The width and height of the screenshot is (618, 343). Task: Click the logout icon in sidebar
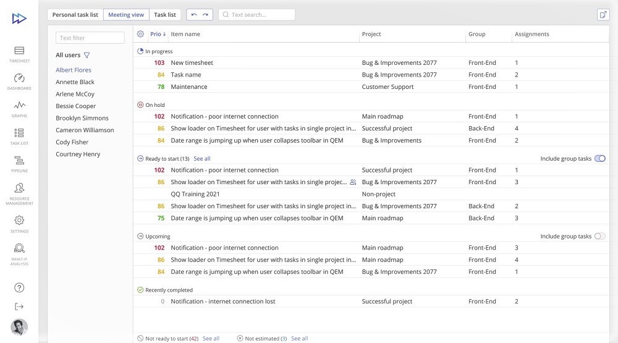click(x=19, y=307)
